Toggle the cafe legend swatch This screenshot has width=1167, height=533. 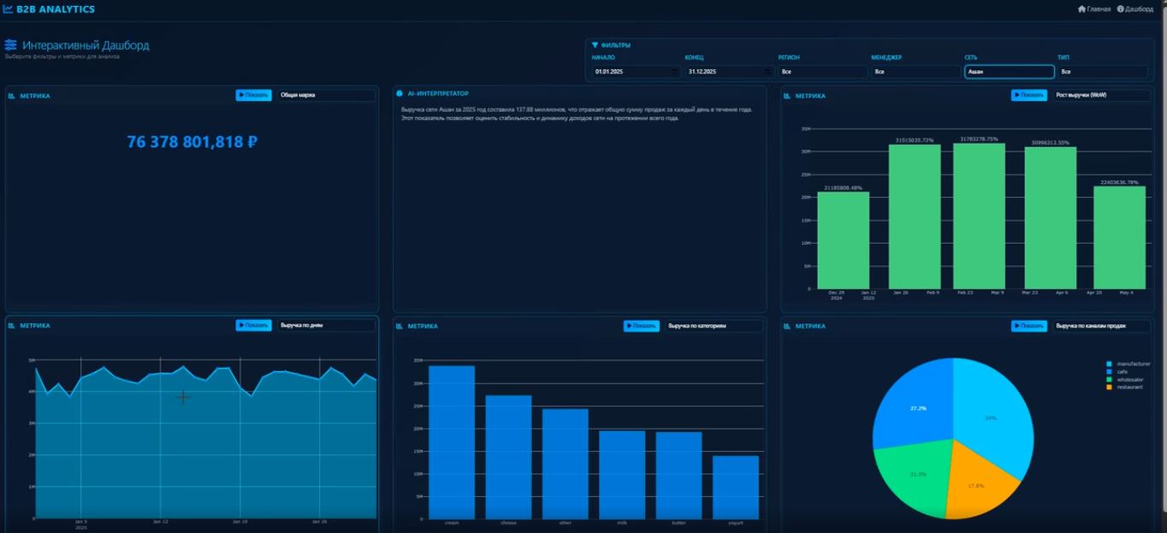[x=1110, y=372]
